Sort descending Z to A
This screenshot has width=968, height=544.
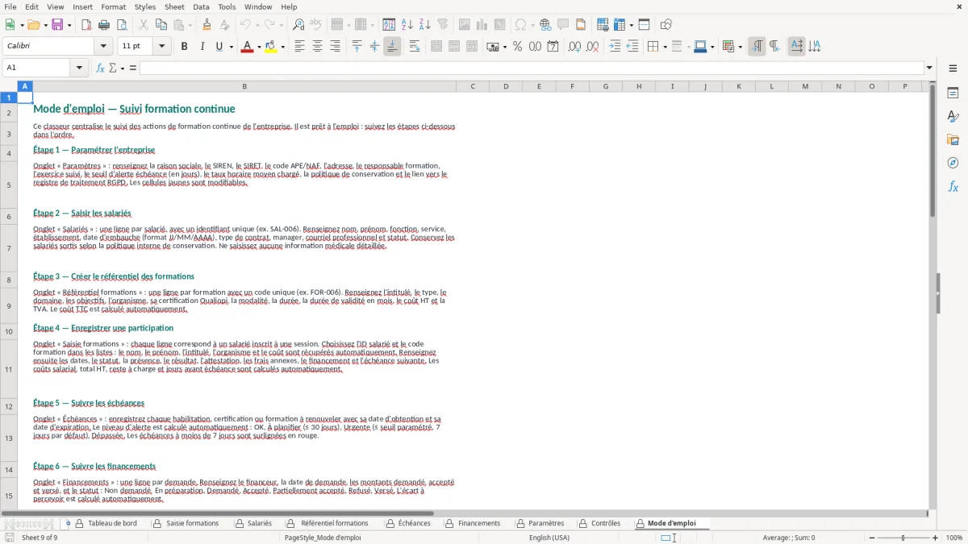tap(425, 25)
